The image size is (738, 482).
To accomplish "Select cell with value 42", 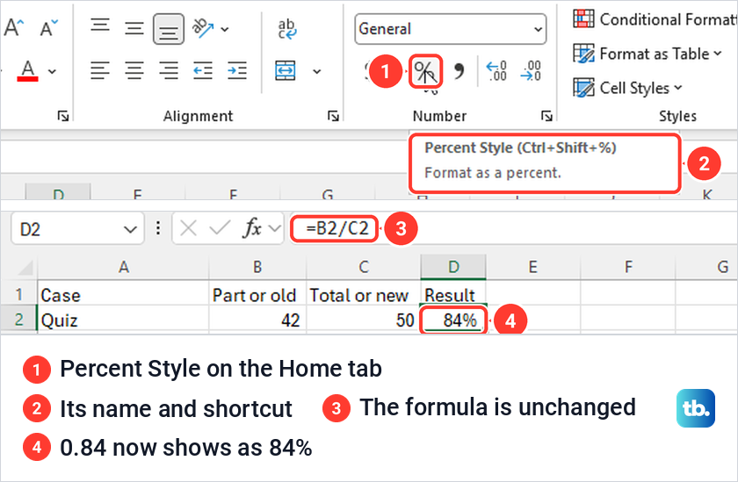I will [x=257, y=320].
